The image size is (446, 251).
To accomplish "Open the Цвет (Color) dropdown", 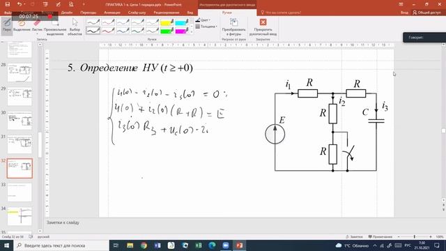I will 203,20.
